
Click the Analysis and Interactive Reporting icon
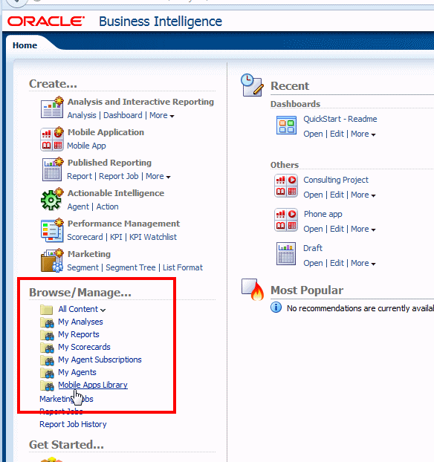(x=52, y=108)
